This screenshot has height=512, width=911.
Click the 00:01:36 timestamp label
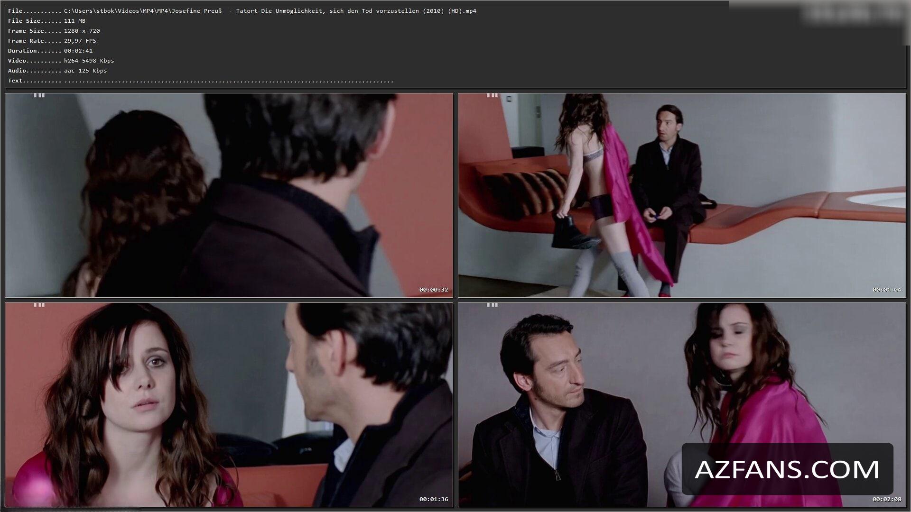coord(434,499)
